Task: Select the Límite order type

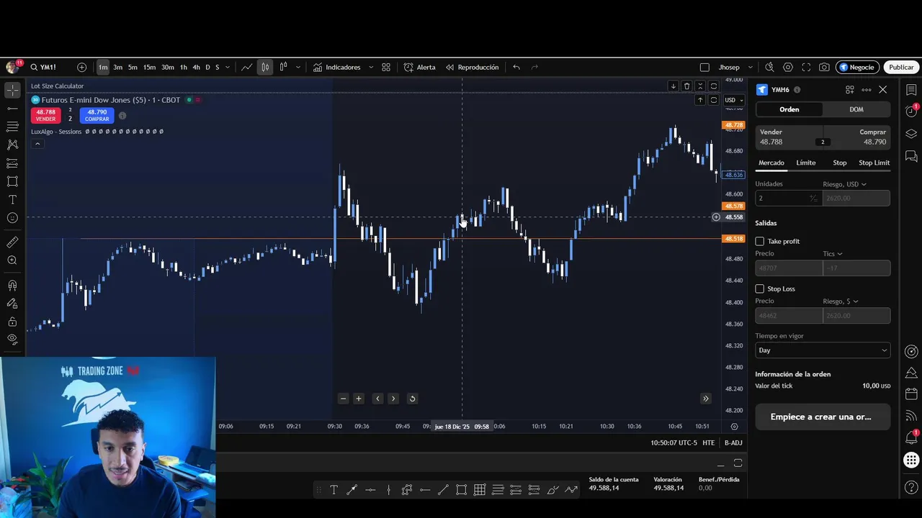Action: 806,163
